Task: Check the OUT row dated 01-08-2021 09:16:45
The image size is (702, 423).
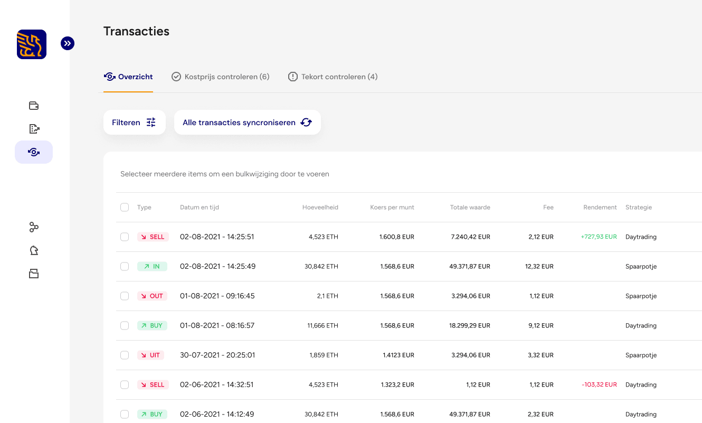Action: click(125, 296)
